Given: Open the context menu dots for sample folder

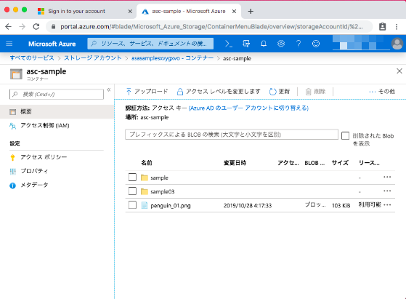Looking at the screenshot, I should [387, 177].
